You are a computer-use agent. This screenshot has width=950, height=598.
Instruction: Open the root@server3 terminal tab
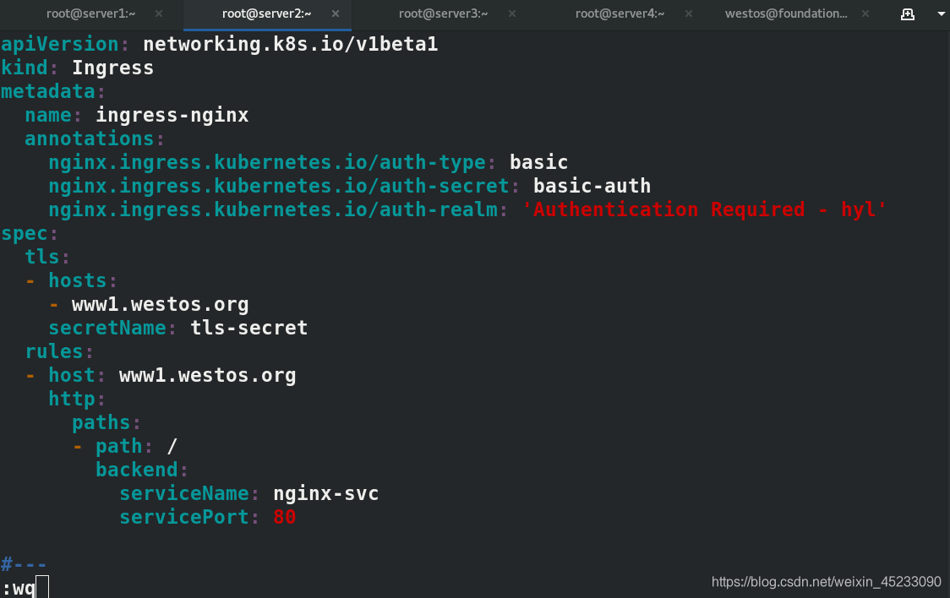[443, 14]
